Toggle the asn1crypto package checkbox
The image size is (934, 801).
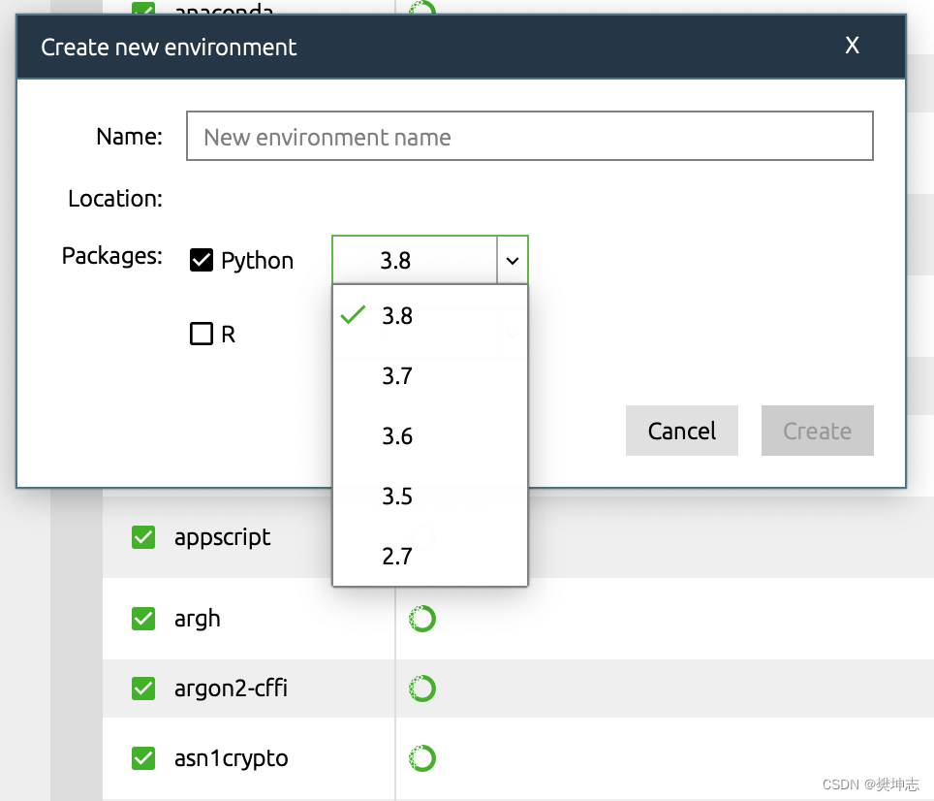143,758
